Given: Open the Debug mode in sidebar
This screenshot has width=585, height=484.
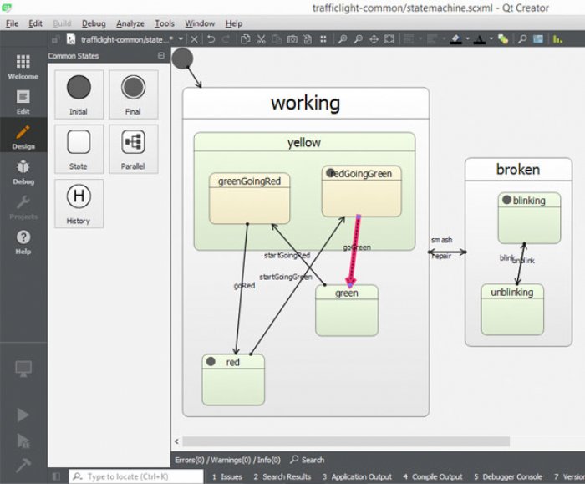Looking at the screenshot, I should click(23, 172).
